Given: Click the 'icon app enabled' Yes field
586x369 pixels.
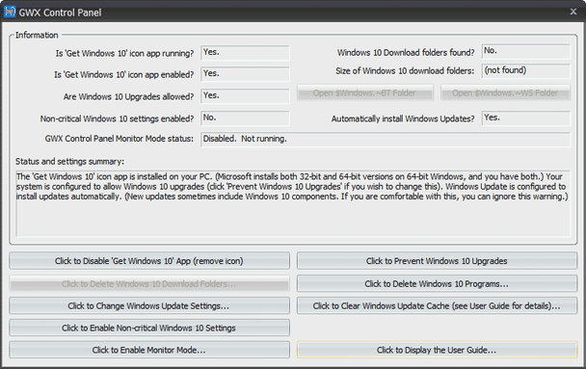Looking at the screenshot, I should pyautogui.click(x=245, y=74).
